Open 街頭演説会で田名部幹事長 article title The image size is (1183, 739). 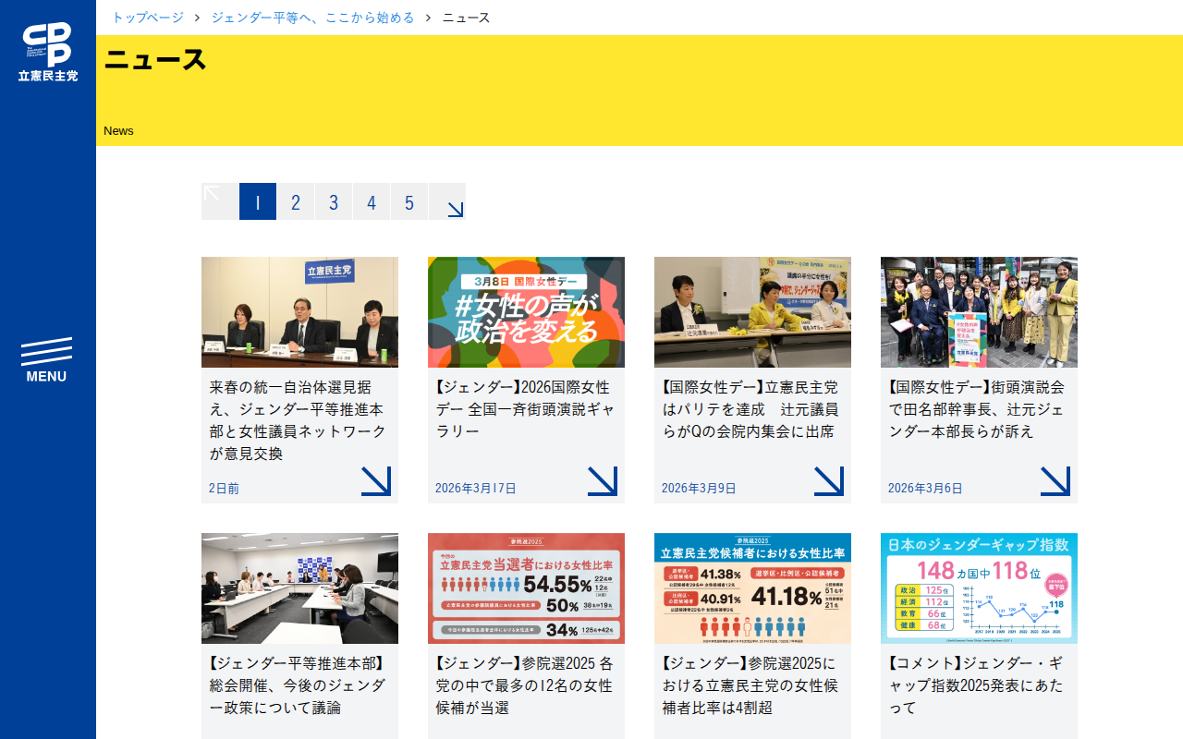coord(976,409)
